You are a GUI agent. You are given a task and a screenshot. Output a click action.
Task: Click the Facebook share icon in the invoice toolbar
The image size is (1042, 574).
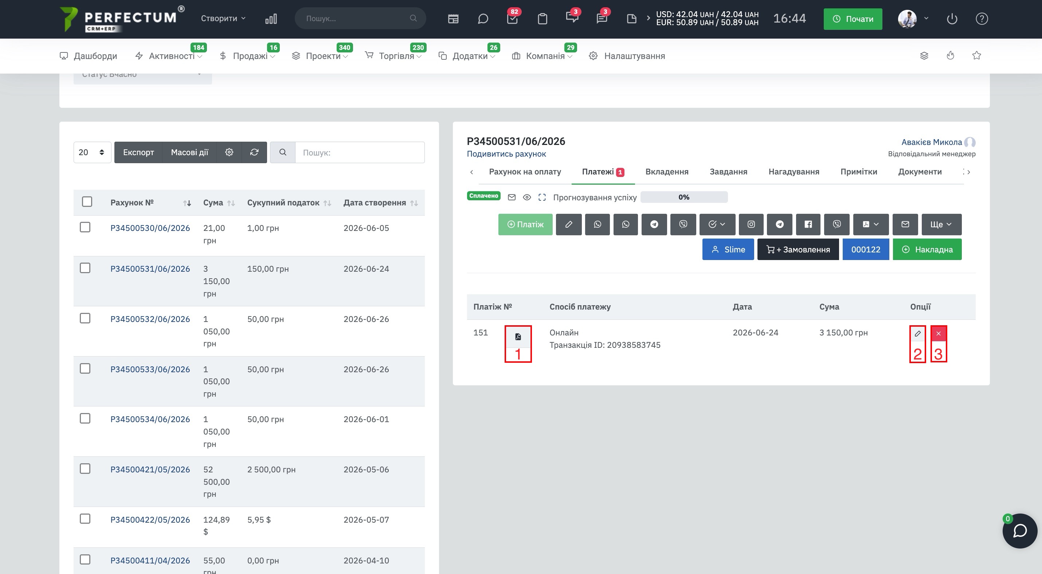pyautogui.click(x=808, y=224)
